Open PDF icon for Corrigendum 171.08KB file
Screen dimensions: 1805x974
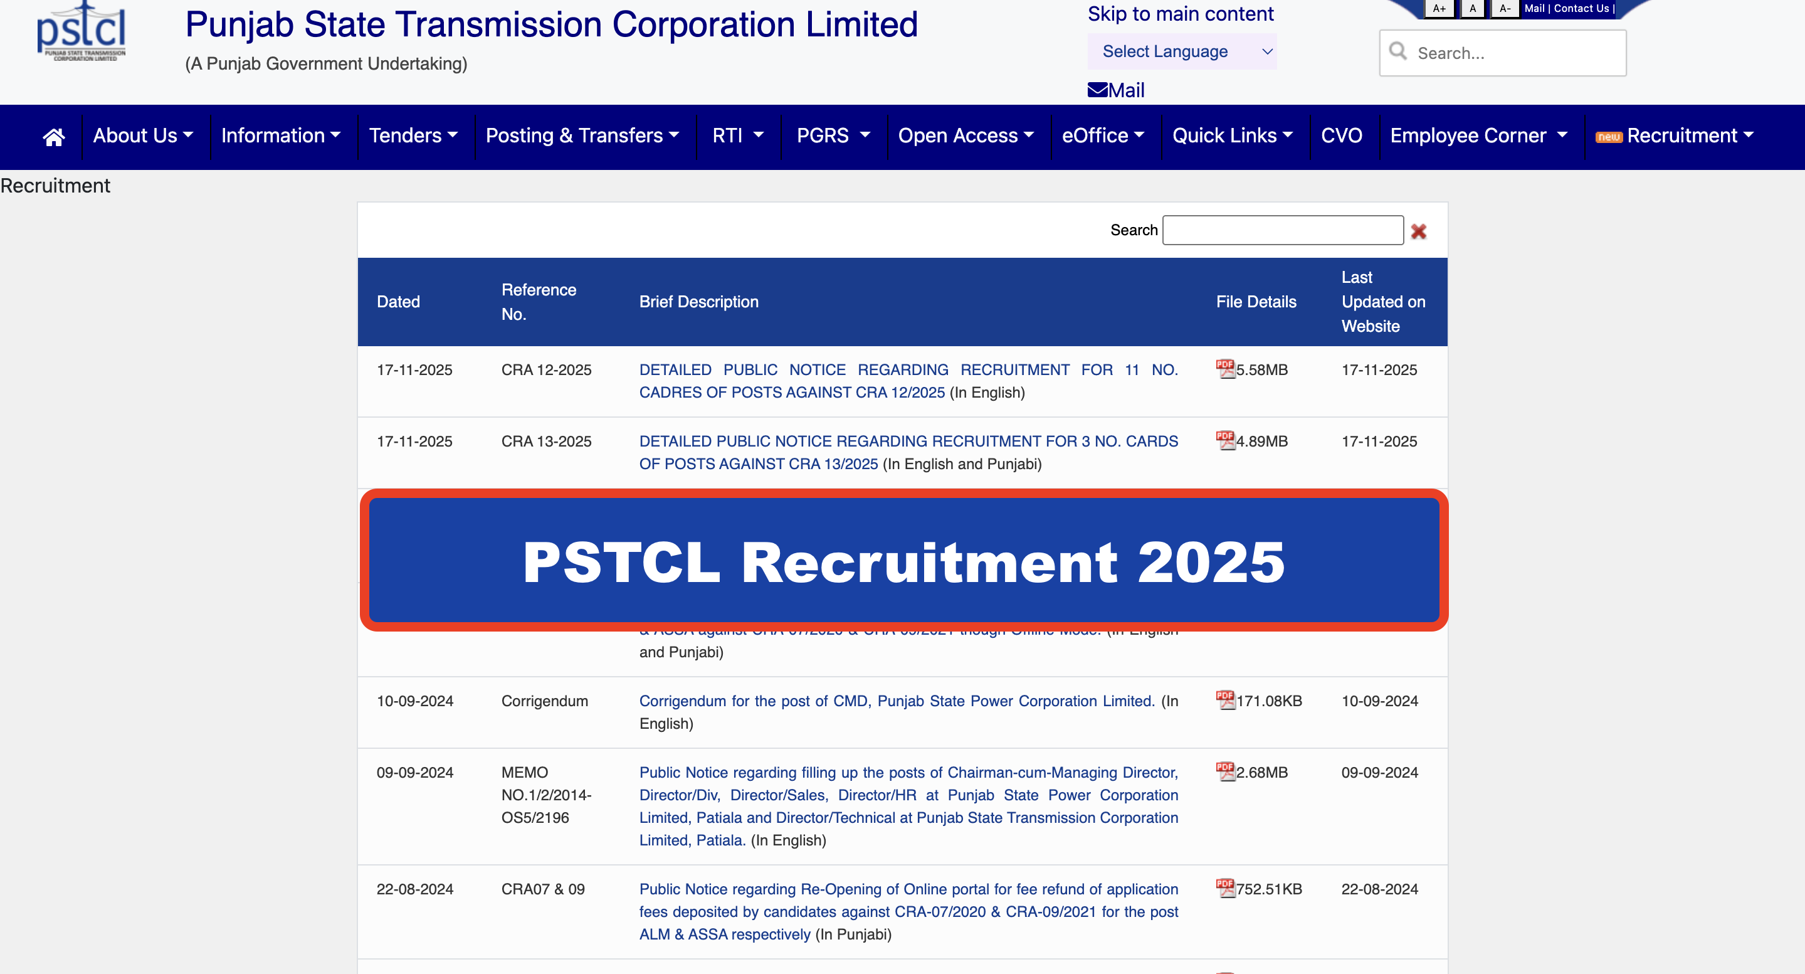pos(1225,699)
